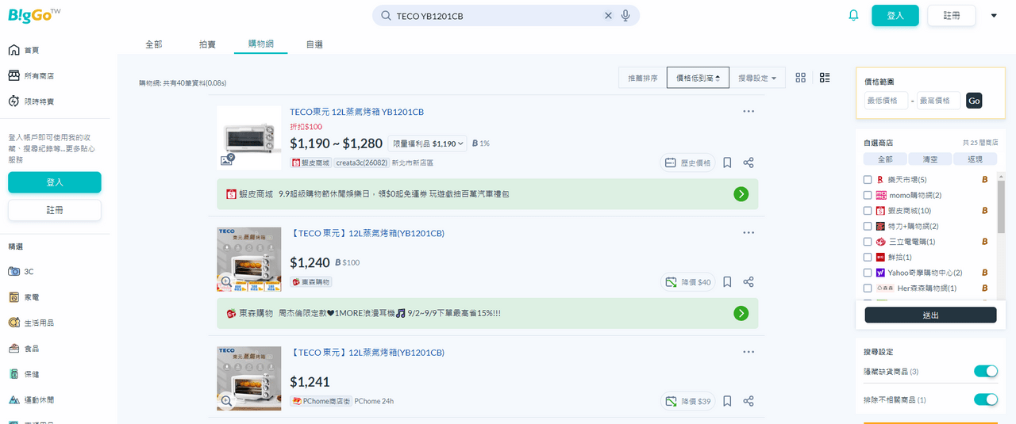
Task: Check the momo購物網(2) checkbox
Action: [868, 195]
